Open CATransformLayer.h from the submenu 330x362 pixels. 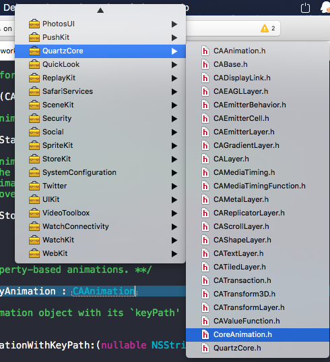click(257, 307)
